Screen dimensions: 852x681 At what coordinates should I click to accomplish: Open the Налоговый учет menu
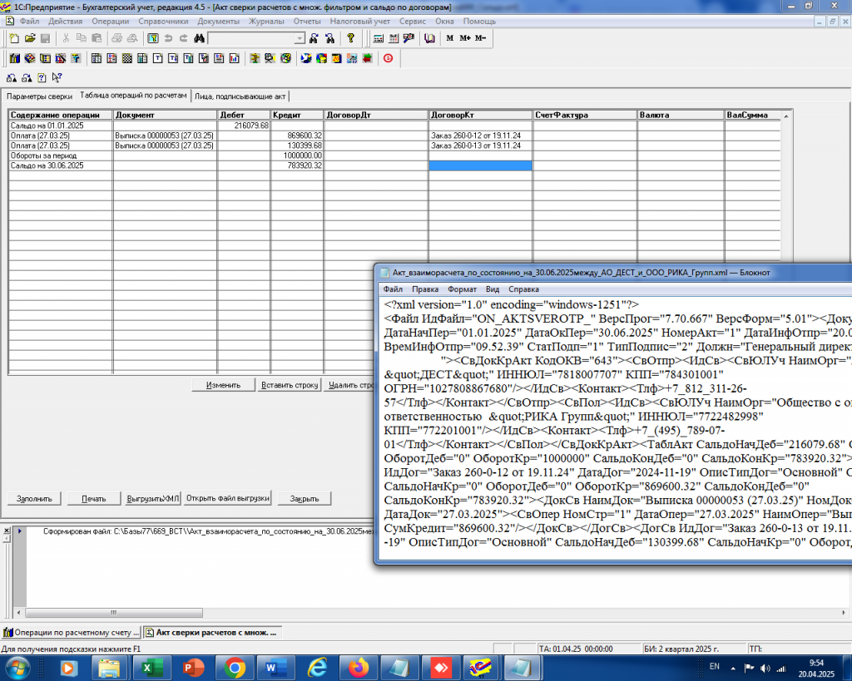pyautogui.click(x=359, y=21)
